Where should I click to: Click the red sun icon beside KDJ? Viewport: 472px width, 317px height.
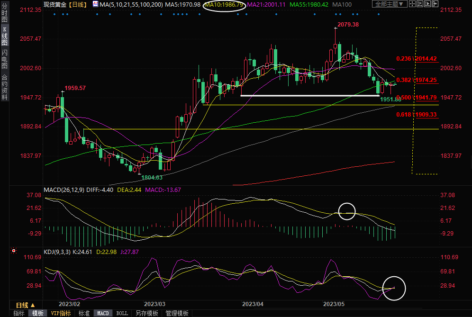(14, 251)
